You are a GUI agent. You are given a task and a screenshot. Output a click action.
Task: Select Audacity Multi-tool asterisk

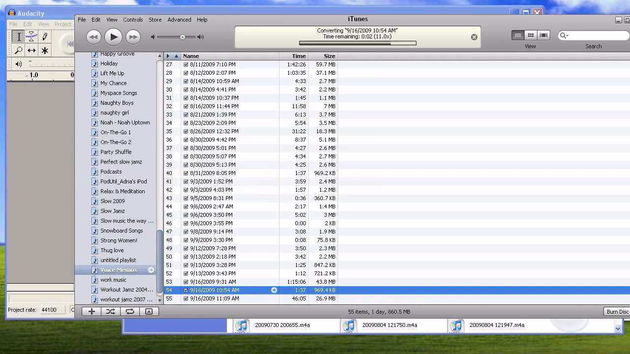coord(45,50)
